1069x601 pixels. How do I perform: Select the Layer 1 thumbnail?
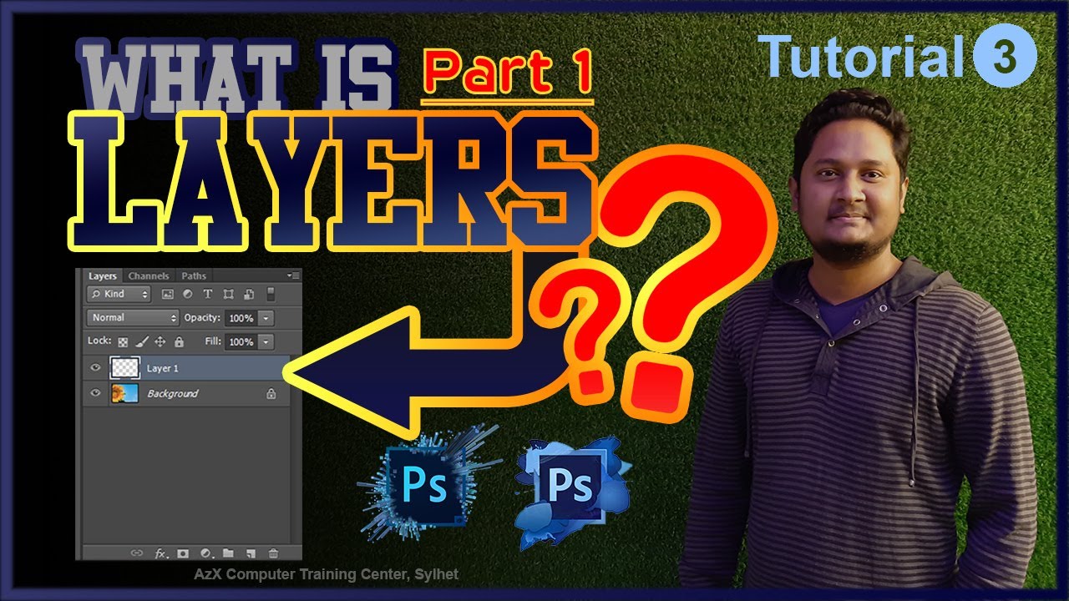[x=124, y=368]
